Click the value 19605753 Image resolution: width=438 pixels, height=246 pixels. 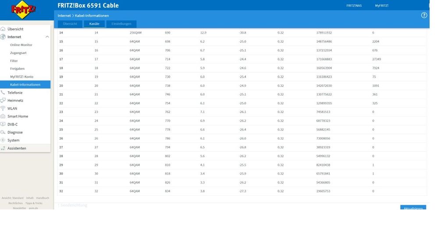point(323,191)
